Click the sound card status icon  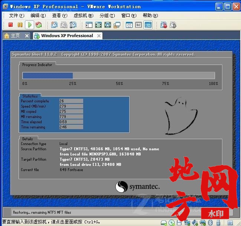pyautogui.click(x=195, y=223)
